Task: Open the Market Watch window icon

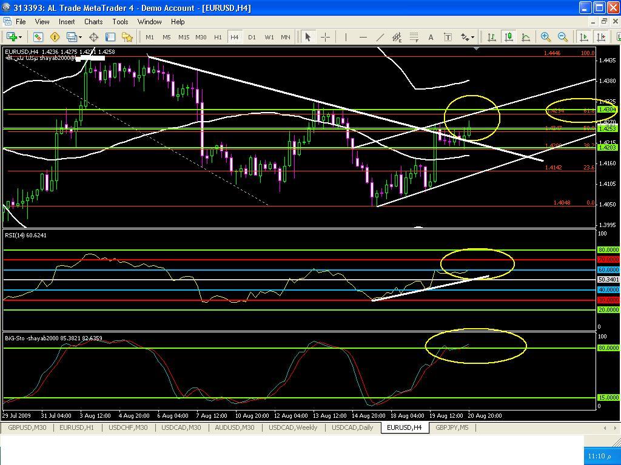Action: coord(38,37)
